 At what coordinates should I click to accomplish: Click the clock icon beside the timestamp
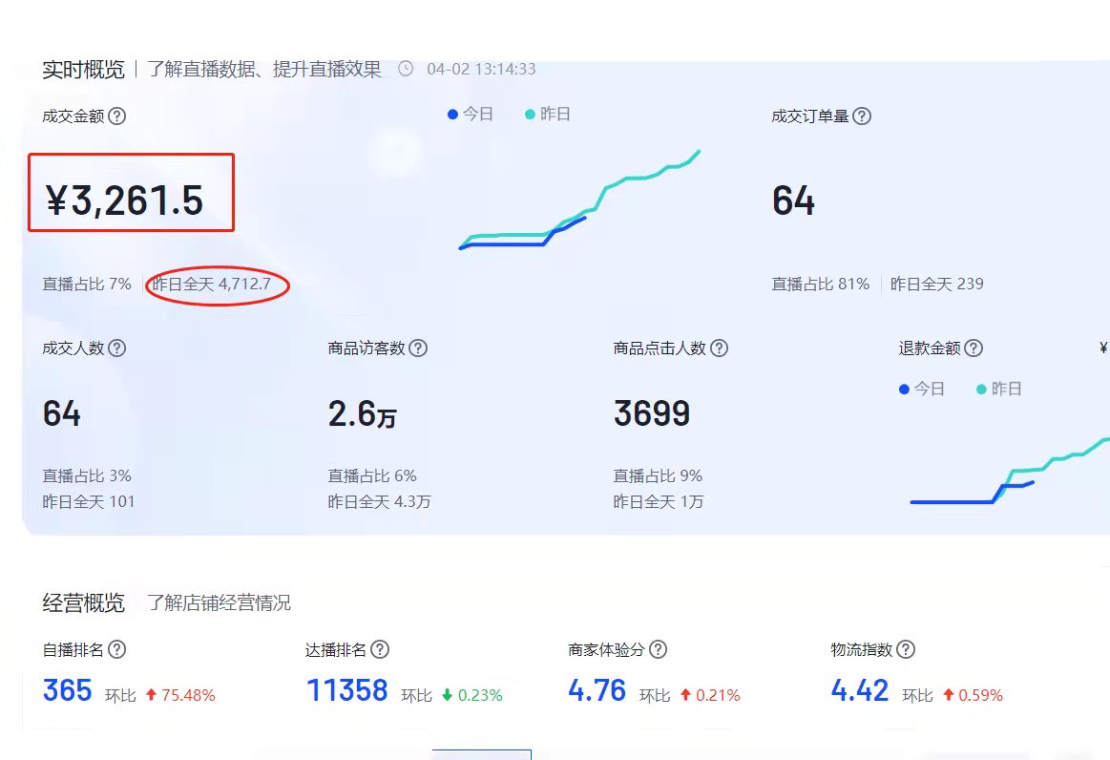click(x=405, y=69)
